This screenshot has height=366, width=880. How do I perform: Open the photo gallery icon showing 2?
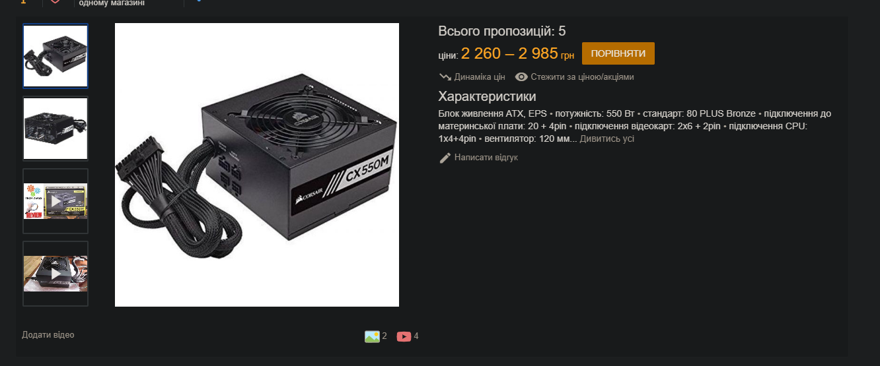pos(372,336)
